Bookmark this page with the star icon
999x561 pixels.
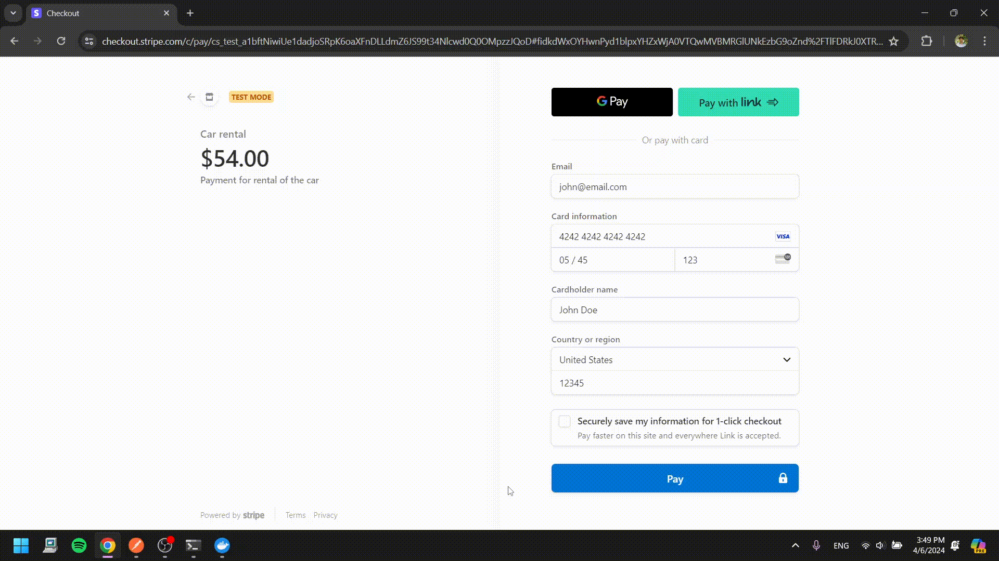893,41
